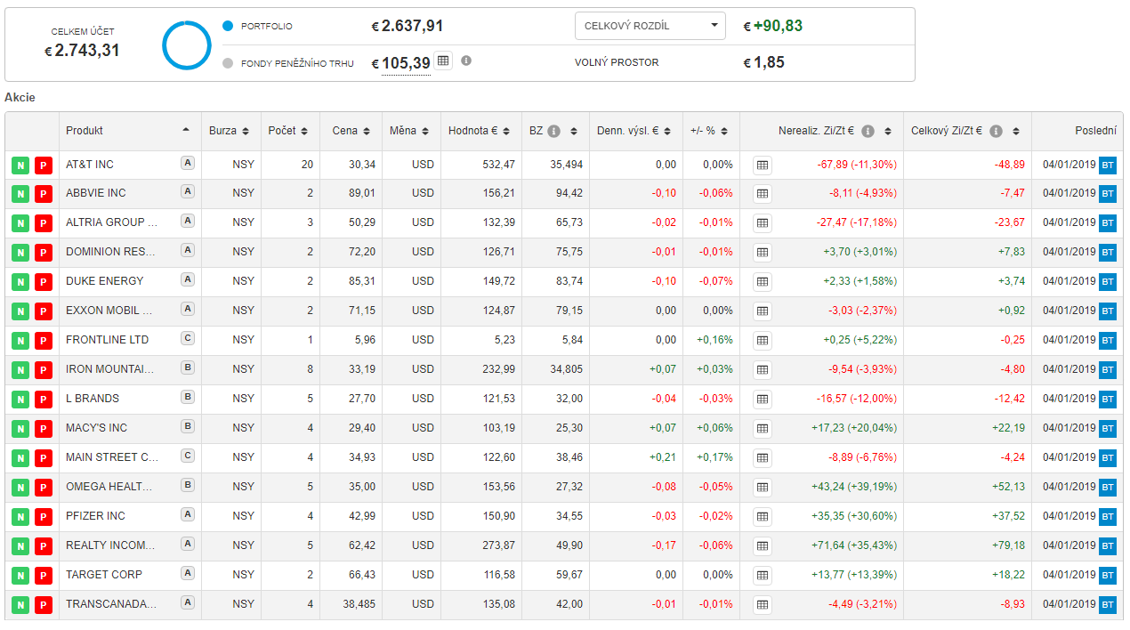Click the red P icon for PFIZER INC
The width and height of the screenshot is (1130, 630).
(x=44, y=518)
